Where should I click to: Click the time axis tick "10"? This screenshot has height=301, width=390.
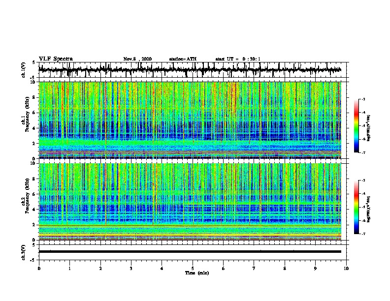[x=346, y=269]
